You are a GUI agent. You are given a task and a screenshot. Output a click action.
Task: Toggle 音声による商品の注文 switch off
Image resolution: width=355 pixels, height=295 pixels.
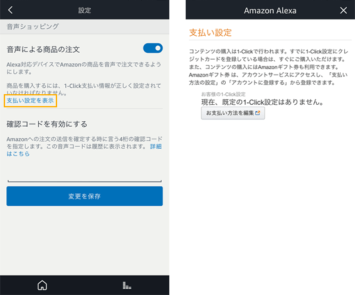click(x=153, y=48)
